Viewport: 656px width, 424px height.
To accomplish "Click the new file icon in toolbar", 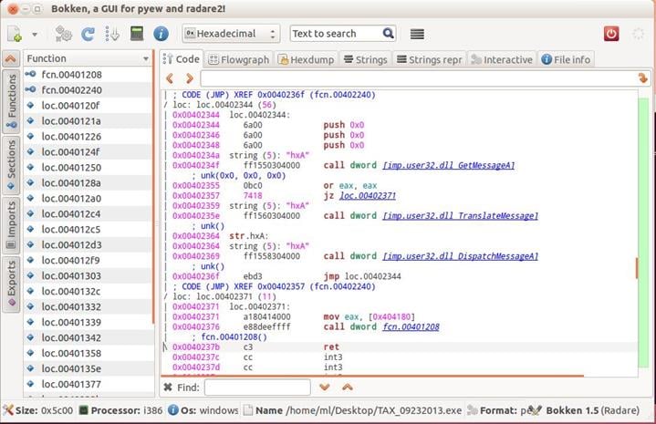I will pyautogui.click(x=16, y=34).
